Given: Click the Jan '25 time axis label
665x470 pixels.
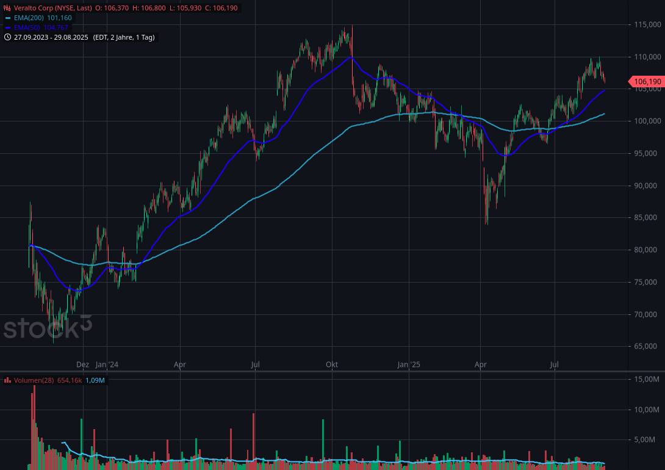Looking at the screenshot, I should tap(409, 364).
